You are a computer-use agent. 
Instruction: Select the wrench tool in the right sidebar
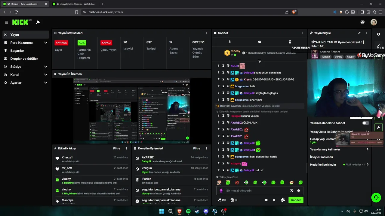click(378, 127)
